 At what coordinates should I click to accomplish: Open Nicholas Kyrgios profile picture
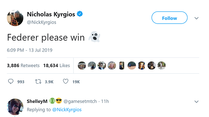[15, 18]
